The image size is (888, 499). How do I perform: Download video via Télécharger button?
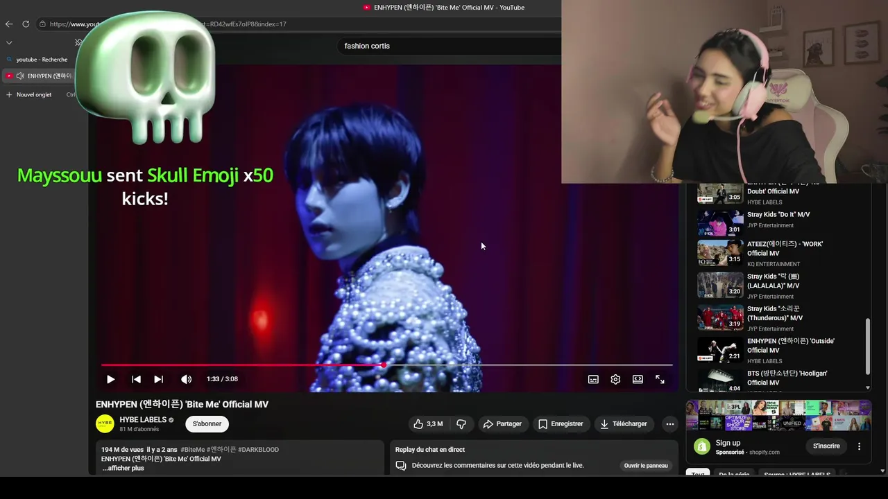pos(624,423)
